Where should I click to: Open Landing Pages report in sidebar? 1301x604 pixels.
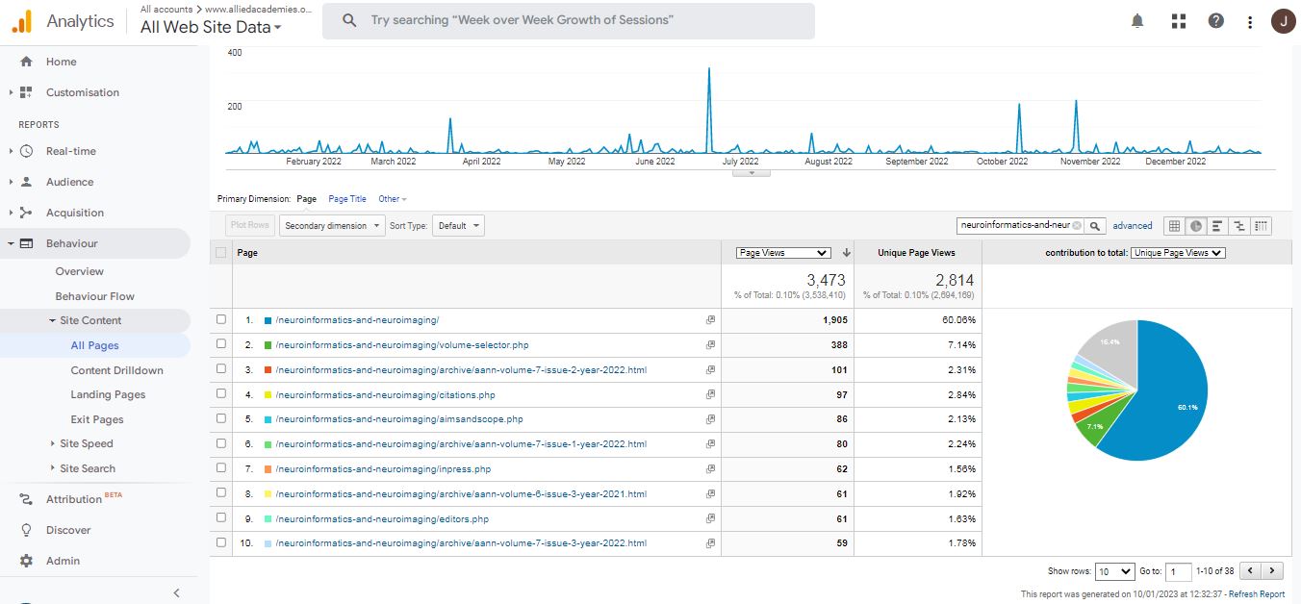tap(108, 394)
